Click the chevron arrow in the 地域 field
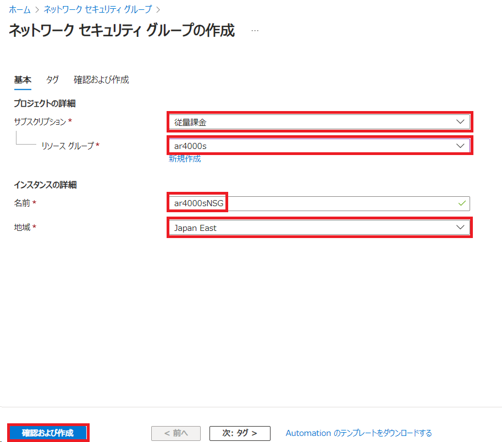 click(460, 228)
